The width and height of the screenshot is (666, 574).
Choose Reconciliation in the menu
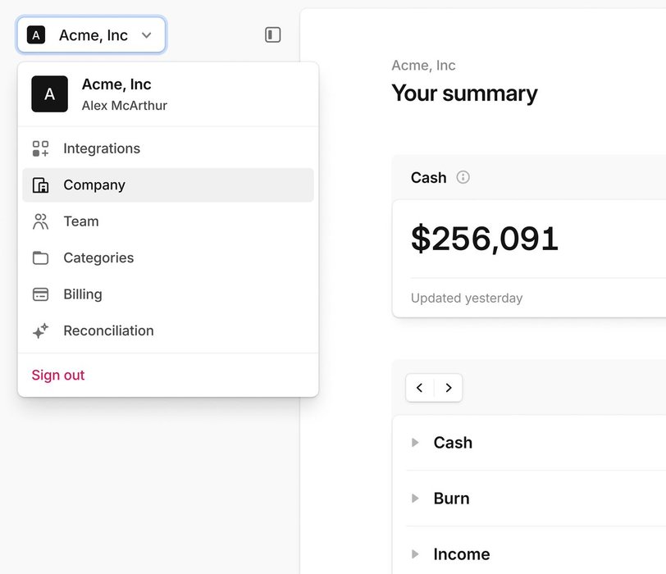coord(108,331)
